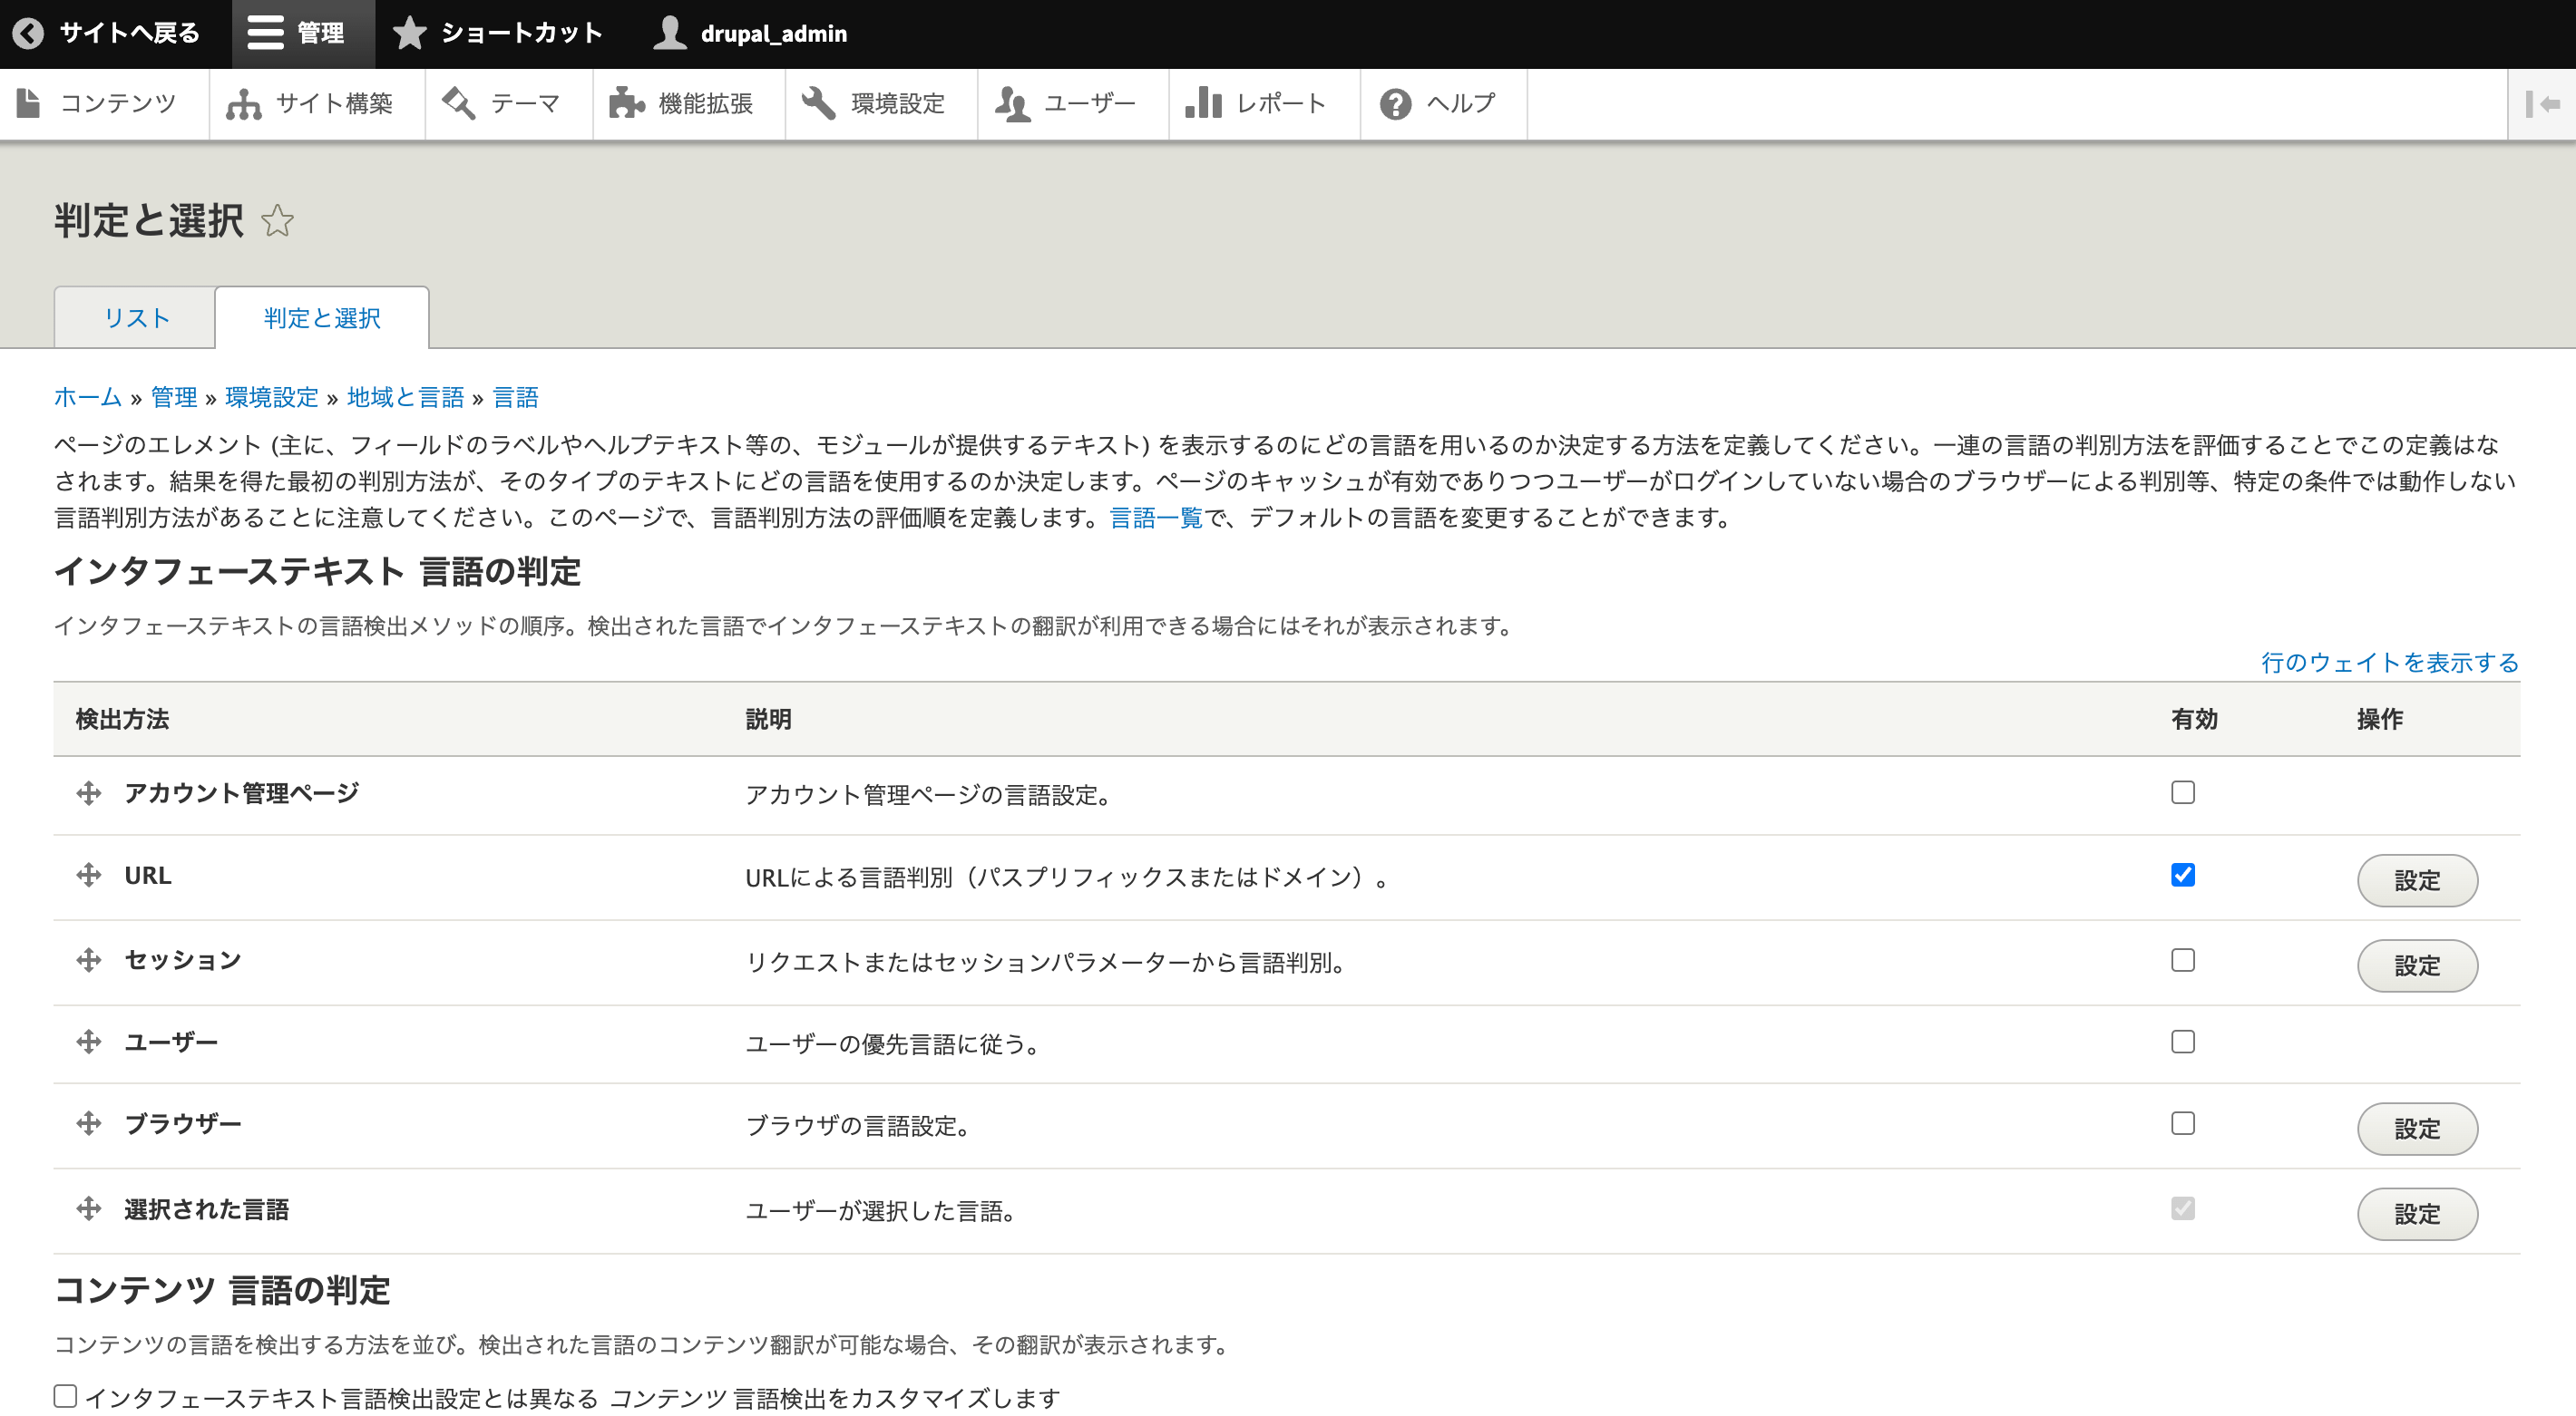Toggle the 管理 hamburger menu icon
The image size is (2576, 1416).
265,33
